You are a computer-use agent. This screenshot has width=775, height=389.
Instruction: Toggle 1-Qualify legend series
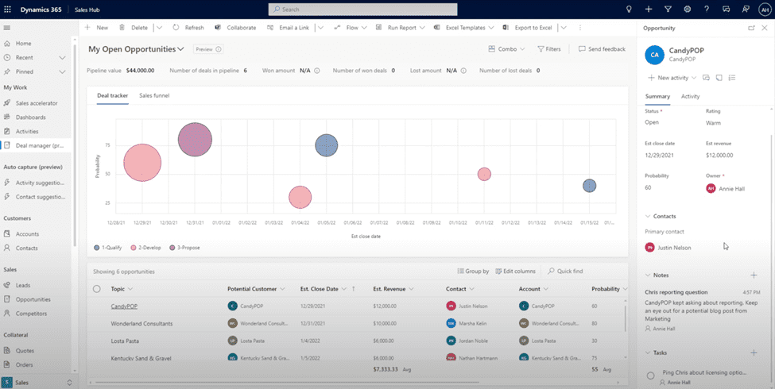click(107, 248)
